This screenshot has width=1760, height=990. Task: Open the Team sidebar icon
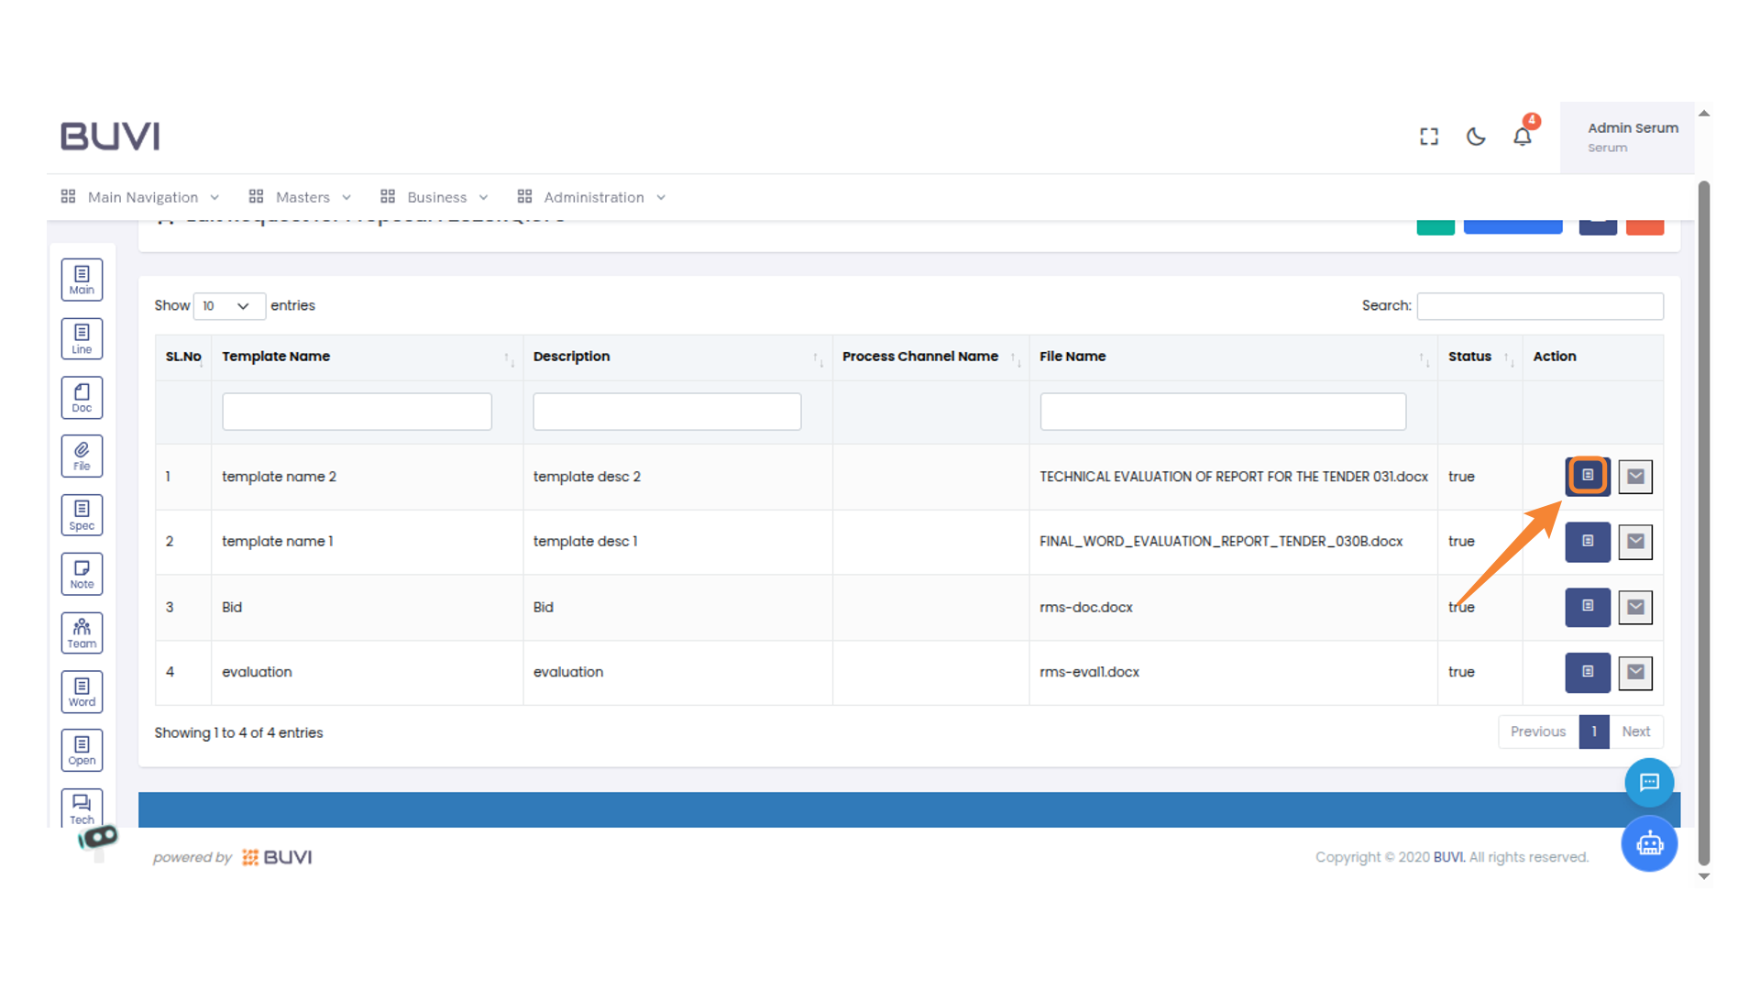point(82,632)
